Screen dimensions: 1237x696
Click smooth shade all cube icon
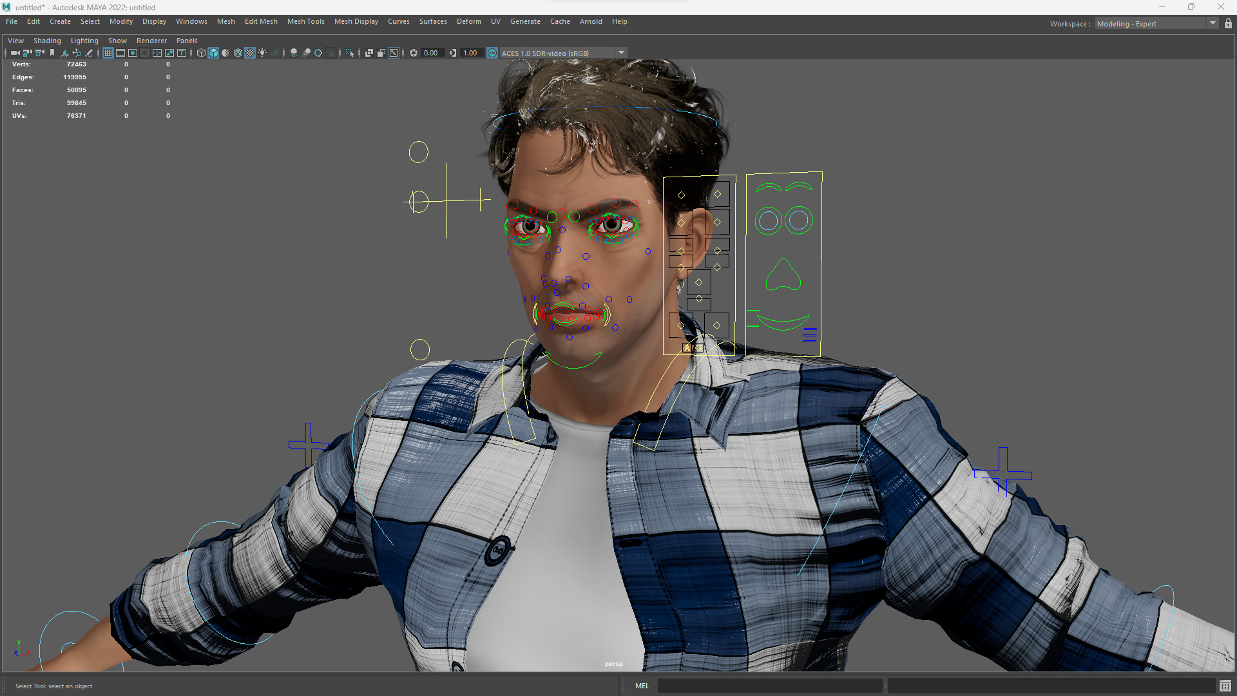click(x=213, y=53)
